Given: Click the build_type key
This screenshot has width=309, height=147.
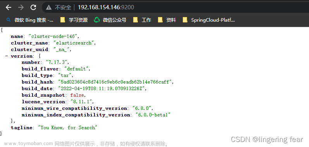Looking at the screenshot, I should [x=37, y=75].
